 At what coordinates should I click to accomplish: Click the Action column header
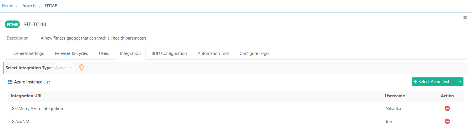click(447, 96)
